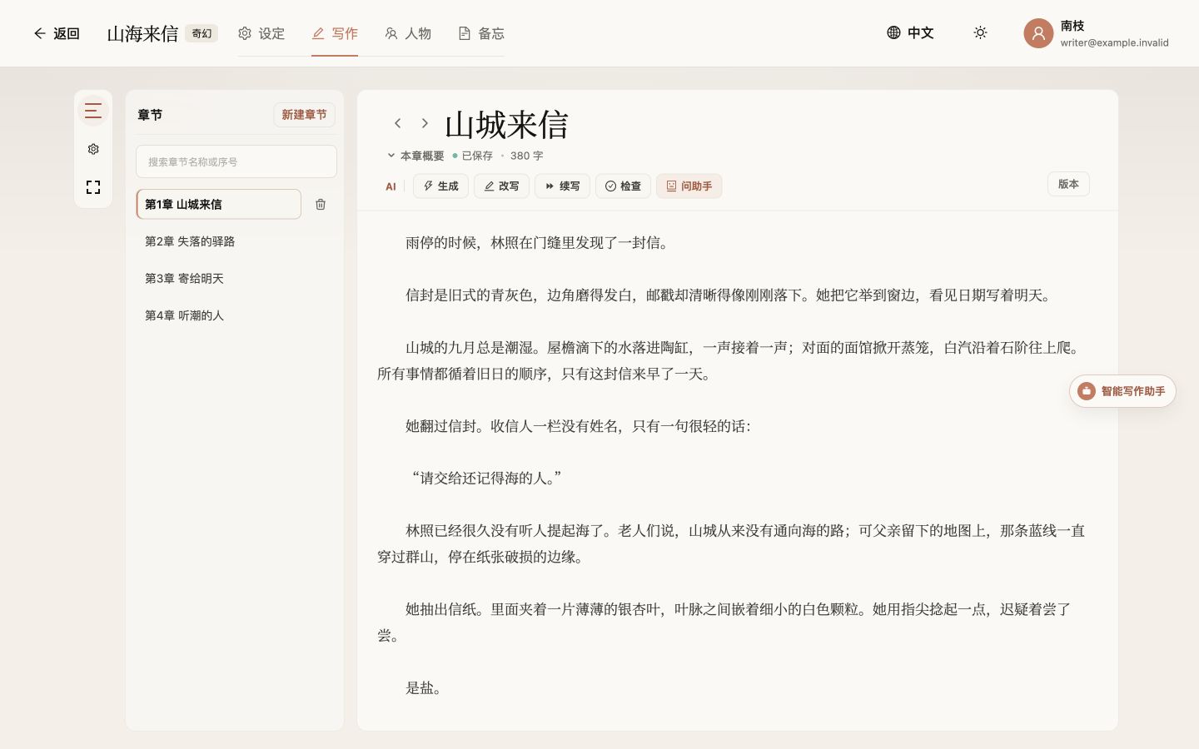Click the 380 字 word count
The image size is (1199, 749).
click(526, 156)
